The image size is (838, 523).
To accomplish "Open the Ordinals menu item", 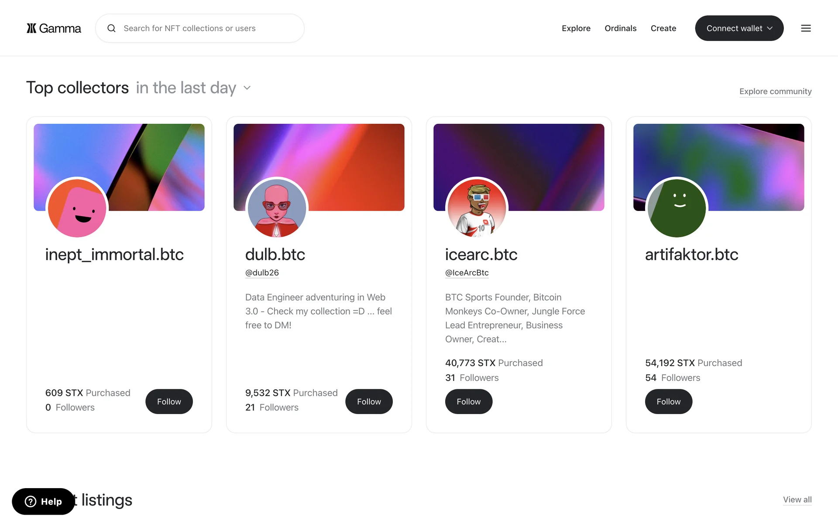I will (x=620, y=28).
